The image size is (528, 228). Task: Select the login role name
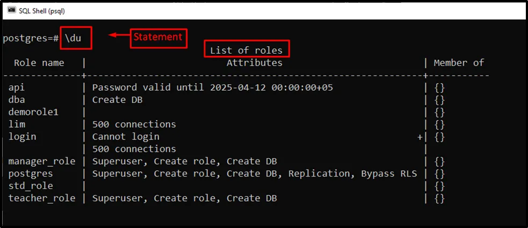click(22, 137)
